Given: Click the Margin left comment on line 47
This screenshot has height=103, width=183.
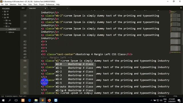Looking at the screenshot, I should pos(57,58).
